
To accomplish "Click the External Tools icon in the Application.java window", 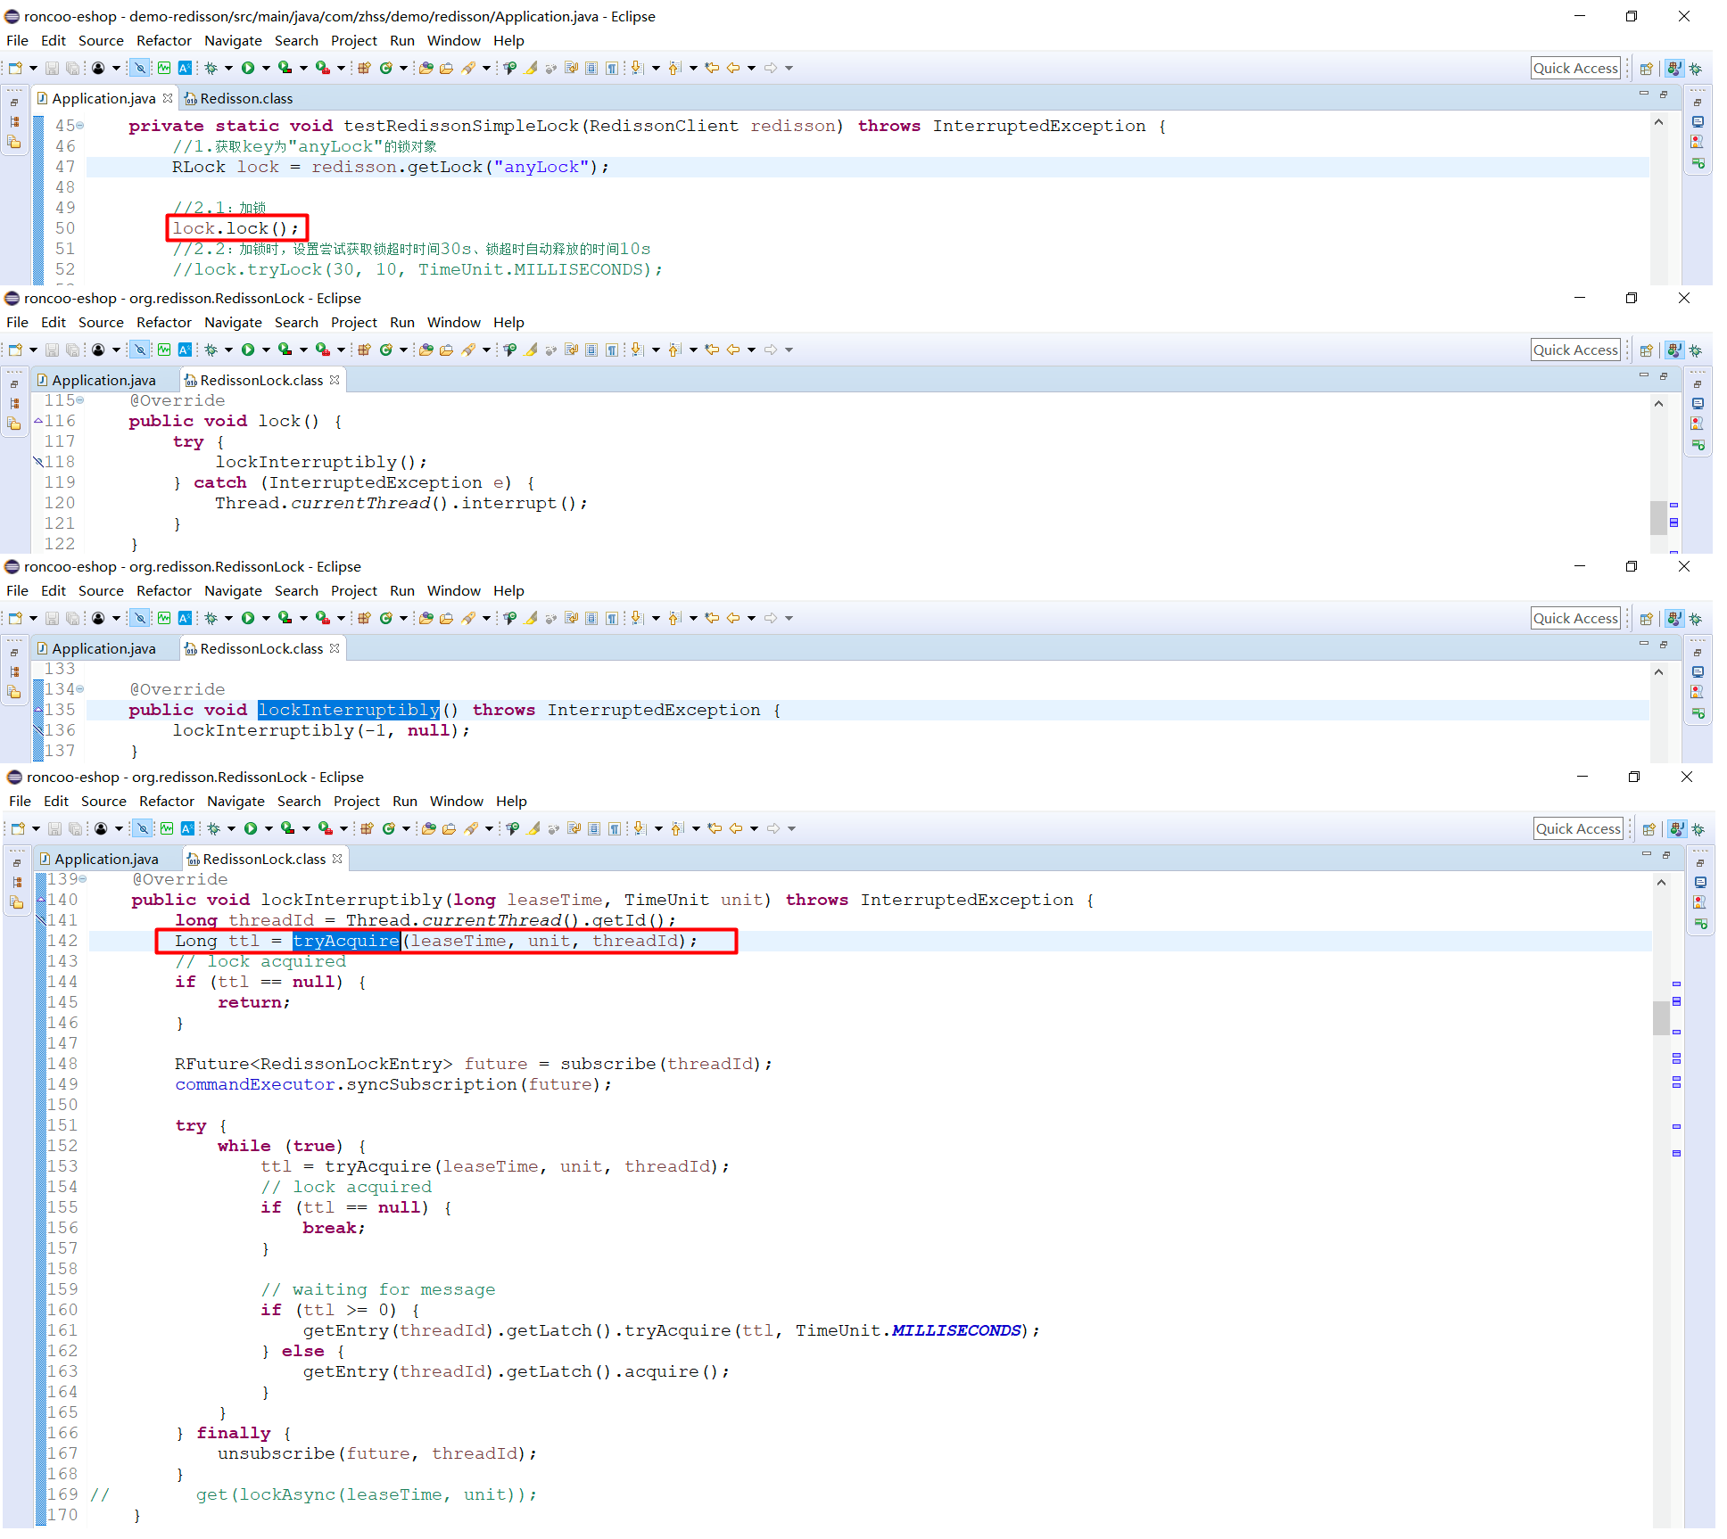I will point(323,68).
